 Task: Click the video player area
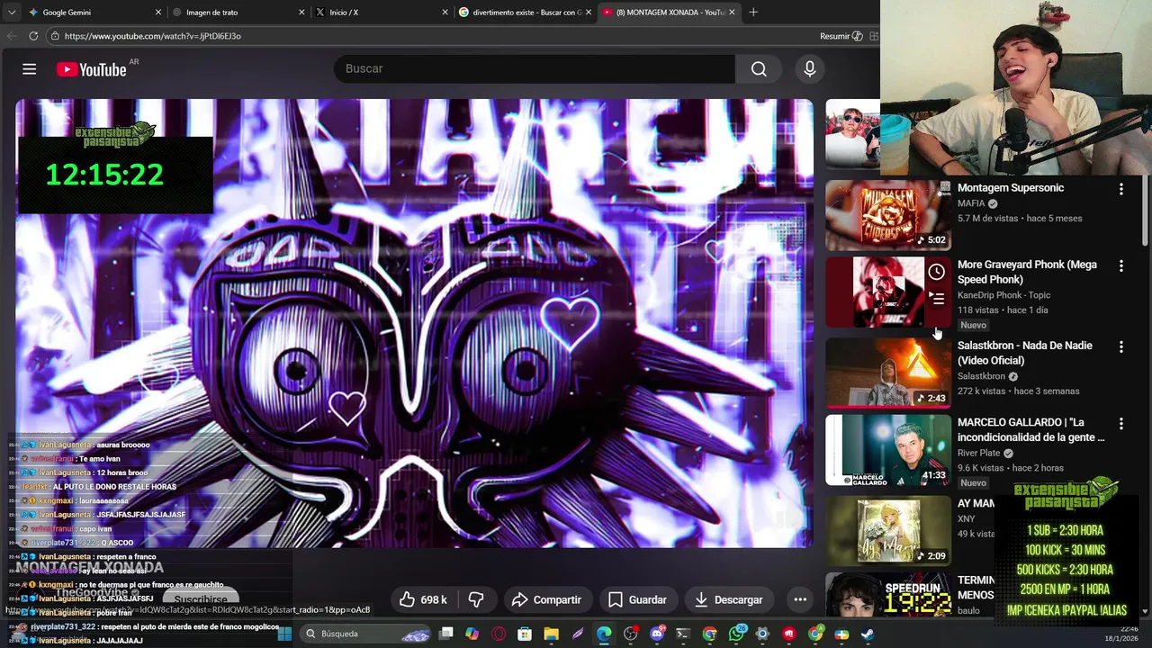coord(414,323)
